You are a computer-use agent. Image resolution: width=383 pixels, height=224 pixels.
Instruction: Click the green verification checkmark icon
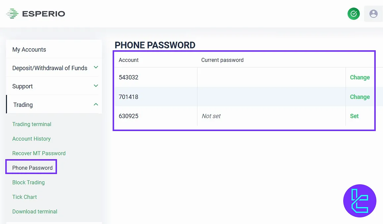(354, 14)
